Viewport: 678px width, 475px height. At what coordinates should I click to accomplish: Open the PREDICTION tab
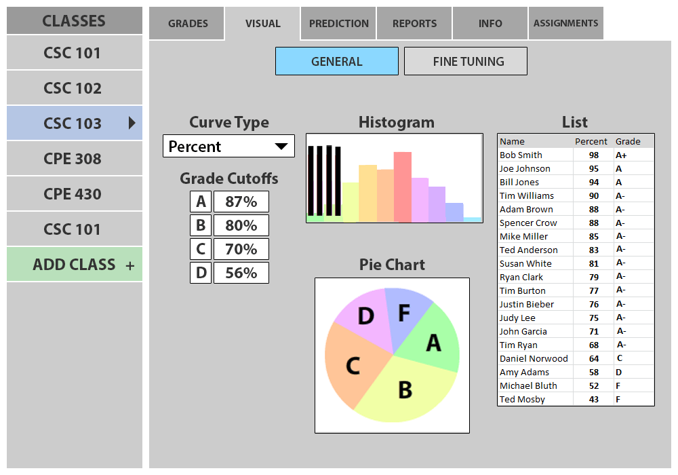pos(339,24)
